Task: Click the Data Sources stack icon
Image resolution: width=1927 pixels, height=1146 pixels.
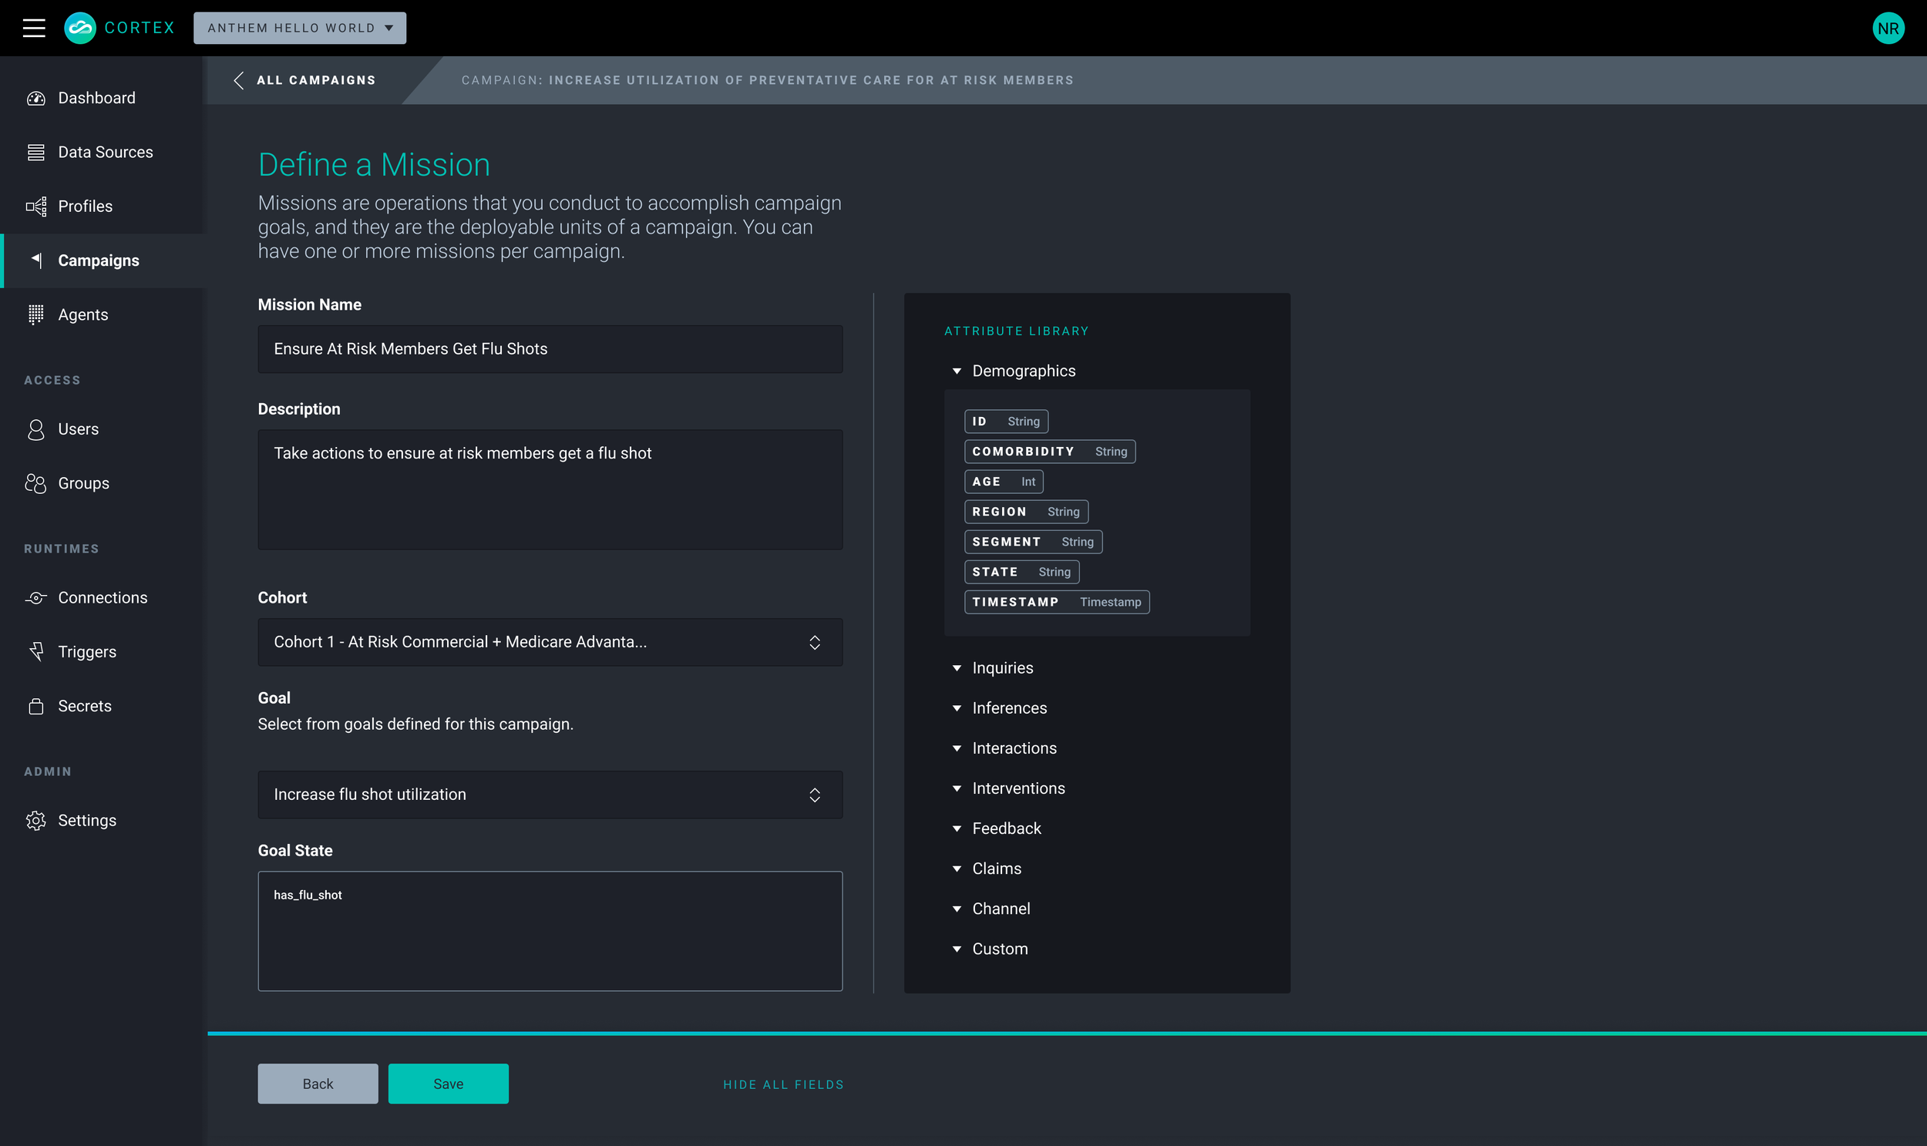Action: (35, 152)
